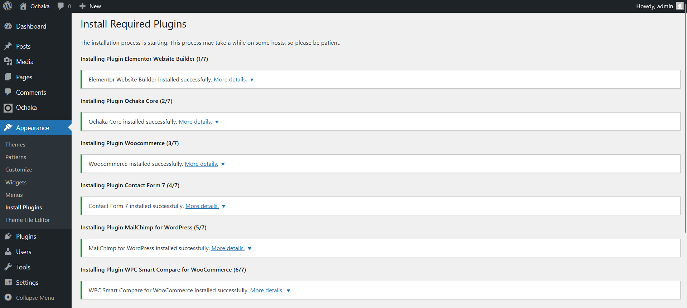Click the Dashboard gauge icon
The width and height of the screenshot is (687, 308).
[x=8, y=26]
